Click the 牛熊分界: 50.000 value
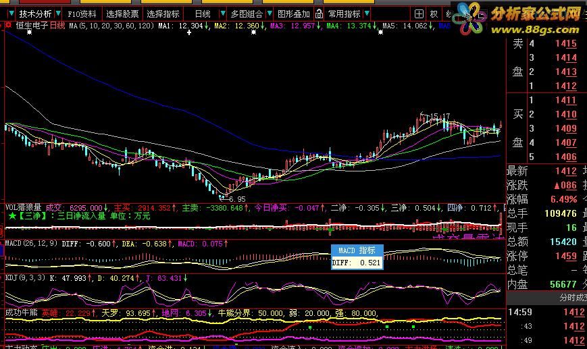Screen dimensions: 587x349 coord(250,313)
